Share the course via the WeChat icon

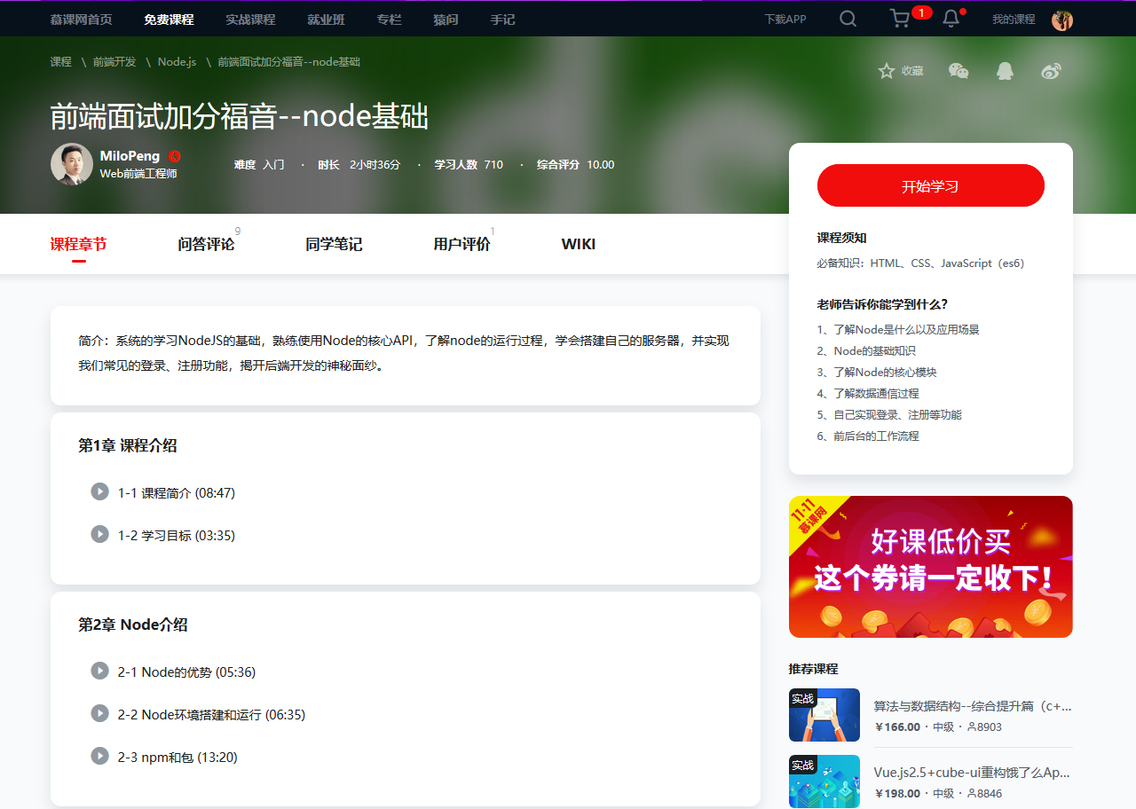[958, 70]
